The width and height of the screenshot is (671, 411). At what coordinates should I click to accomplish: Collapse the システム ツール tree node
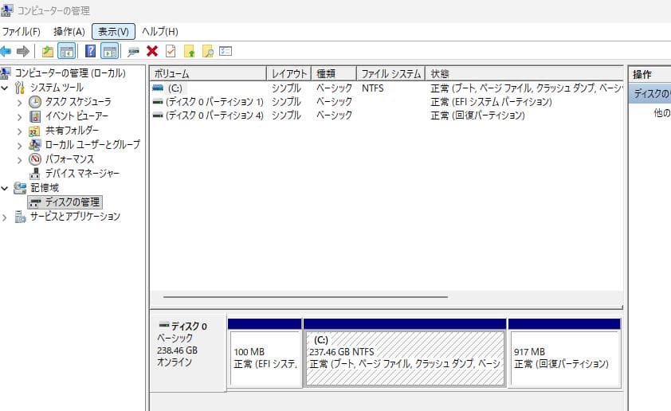point(5,88)
